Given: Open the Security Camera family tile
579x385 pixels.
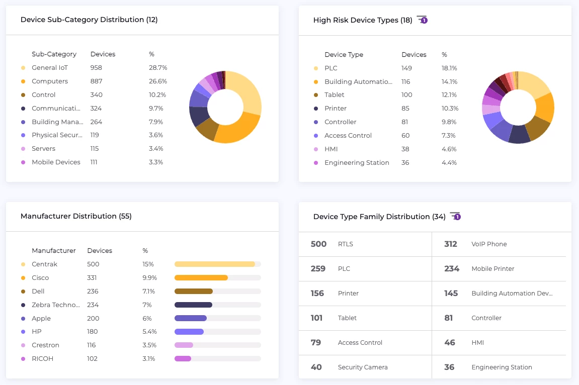Looking at the screenshot, I should pyautogui.click(x=365, y=367).
